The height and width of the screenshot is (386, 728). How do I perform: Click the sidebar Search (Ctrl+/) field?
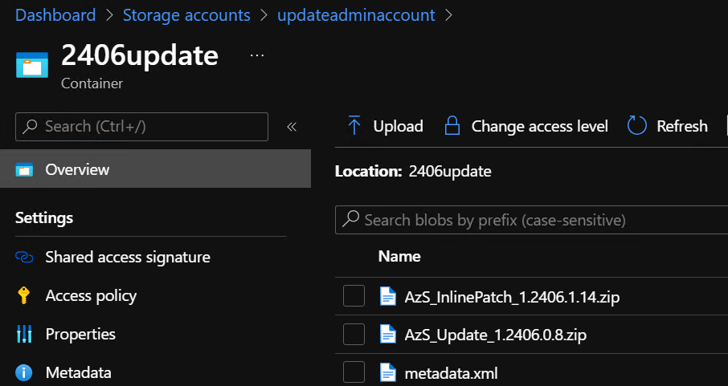click(x=141, y=127)
